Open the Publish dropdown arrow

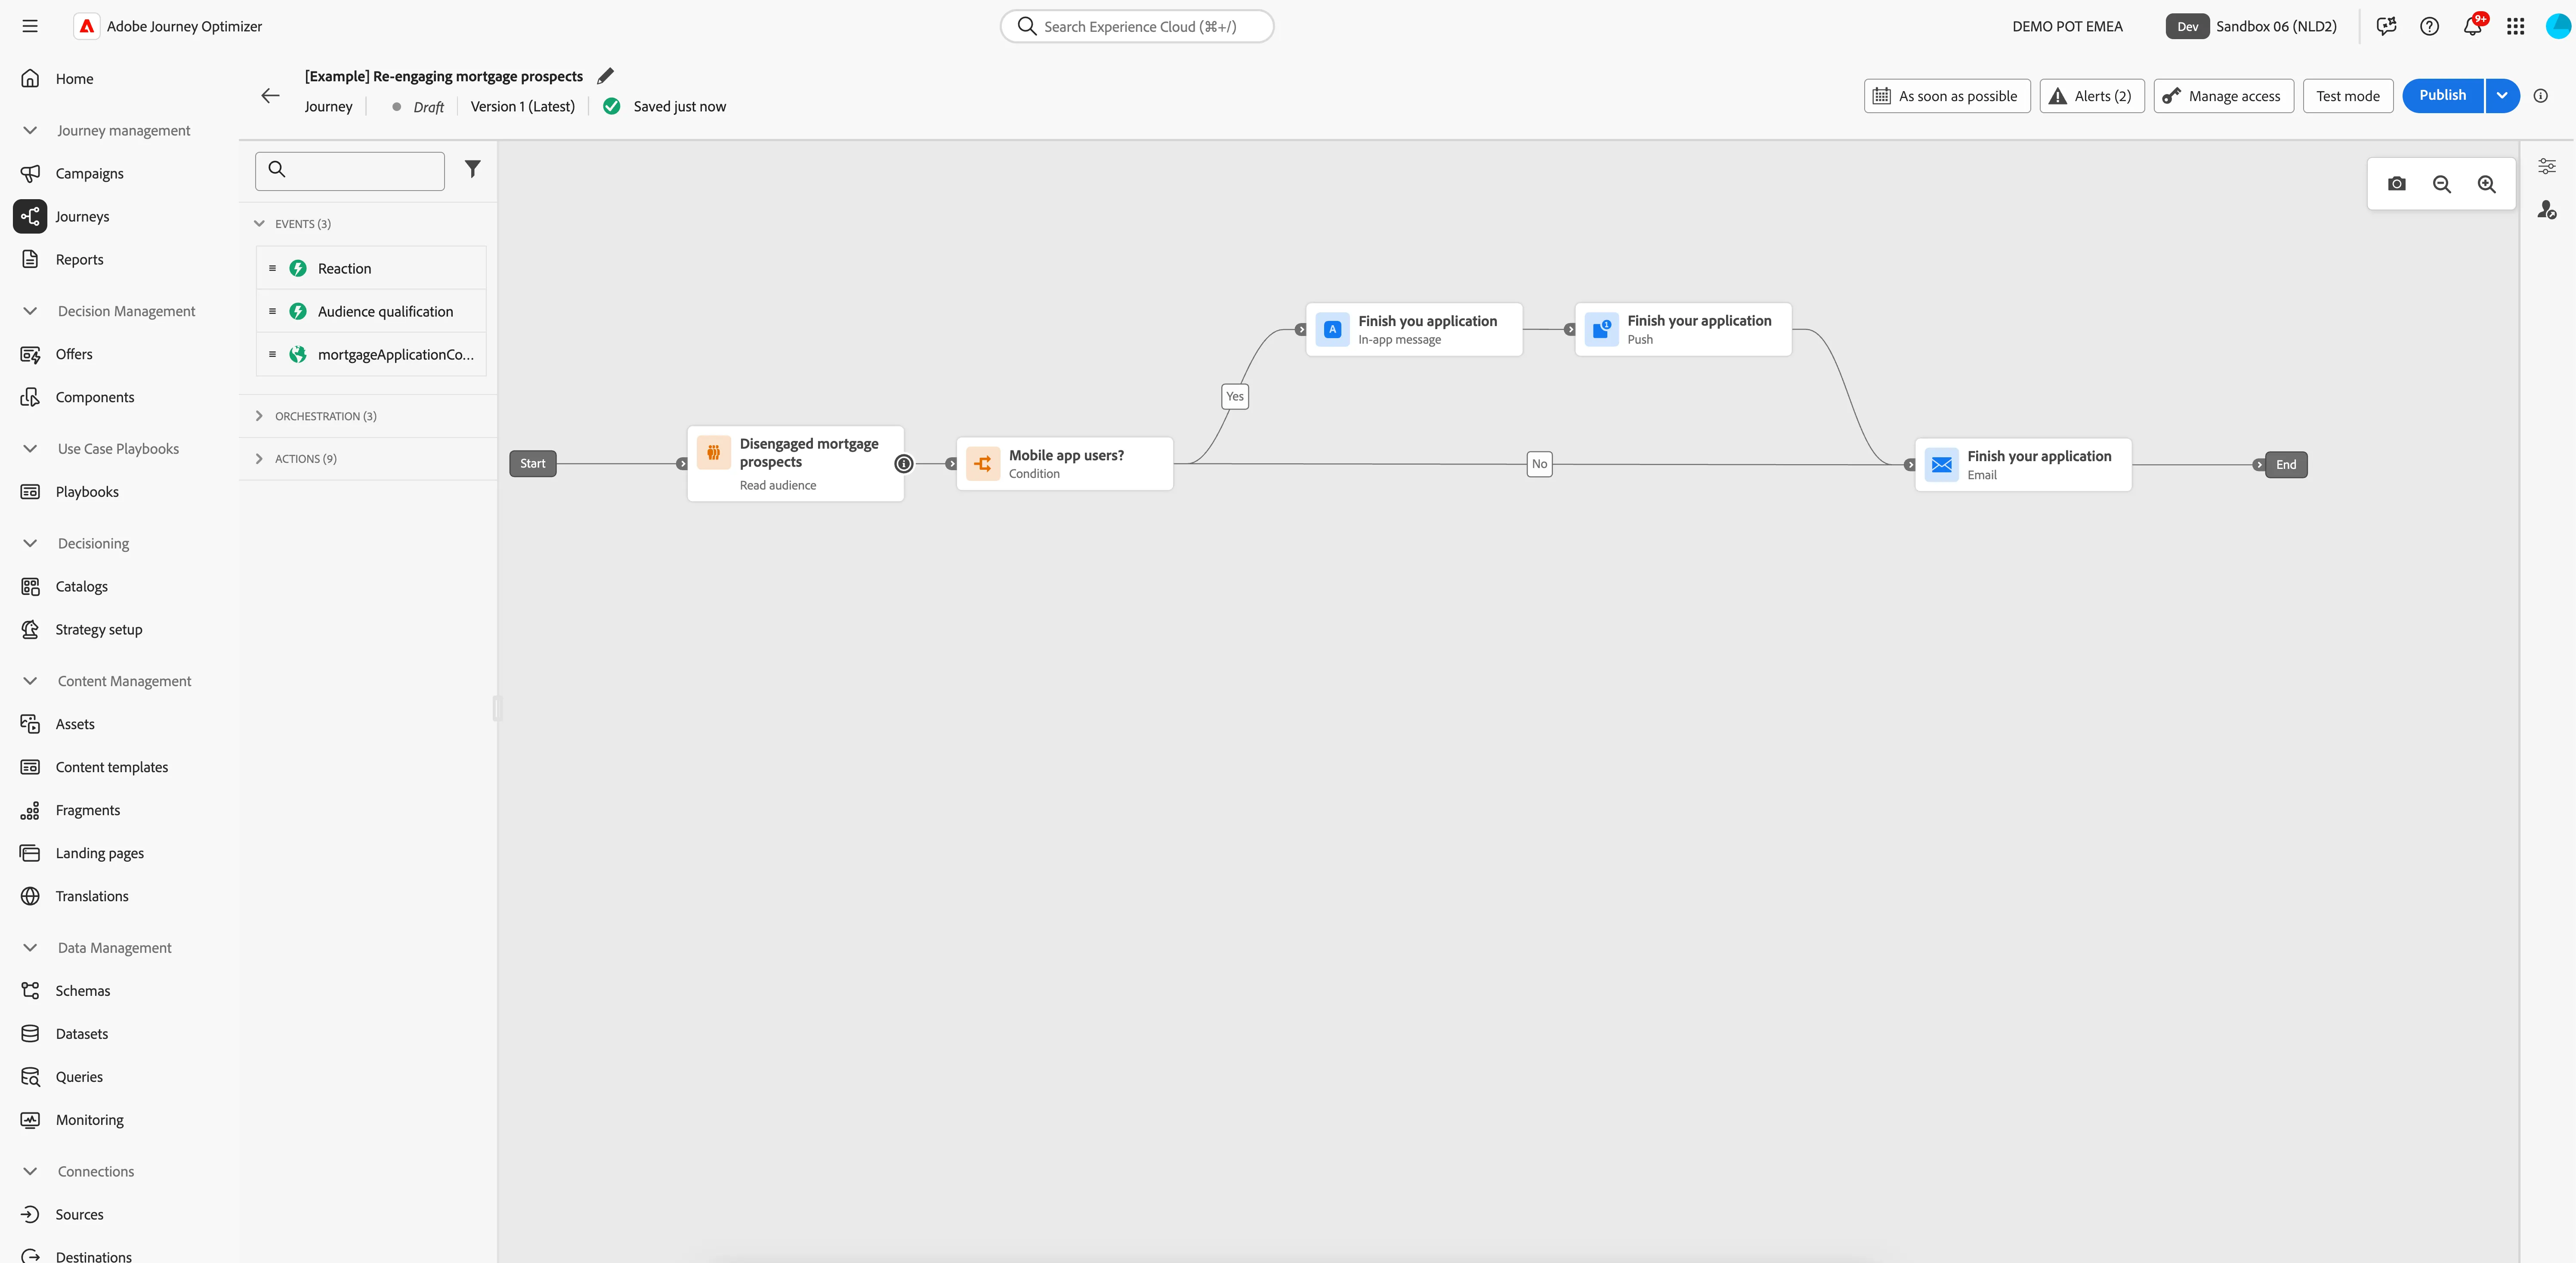(x=2501, y=96)
